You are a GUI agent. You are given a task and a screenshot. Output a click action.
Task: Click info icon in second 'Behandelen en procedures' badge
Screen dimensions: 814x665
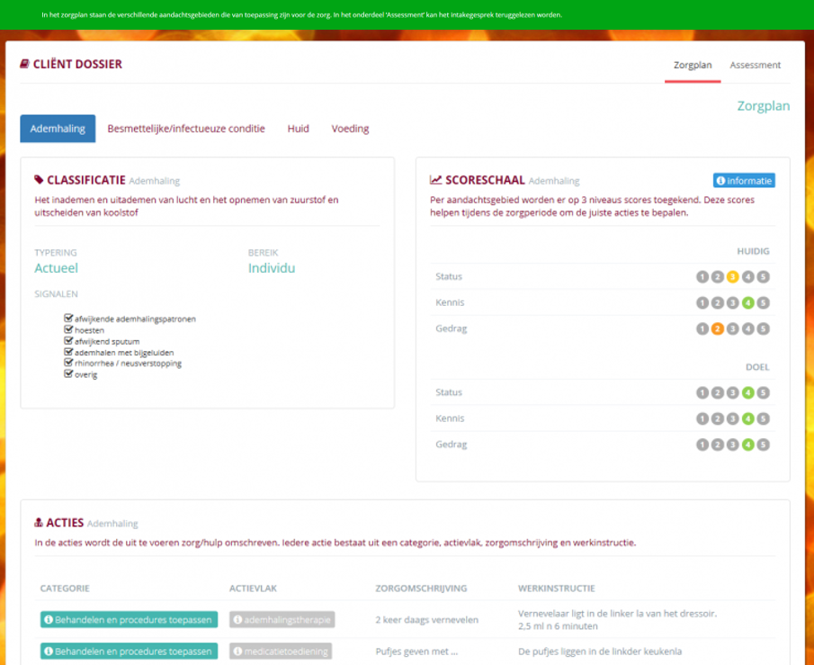point(49,652)
